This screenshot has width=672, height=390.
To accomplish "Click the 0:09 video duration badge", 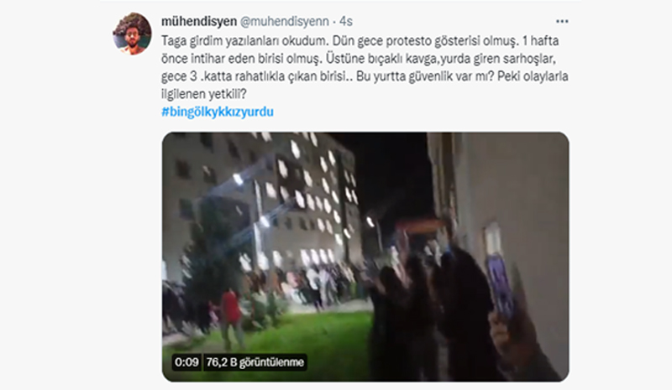I will click(186, 362).
